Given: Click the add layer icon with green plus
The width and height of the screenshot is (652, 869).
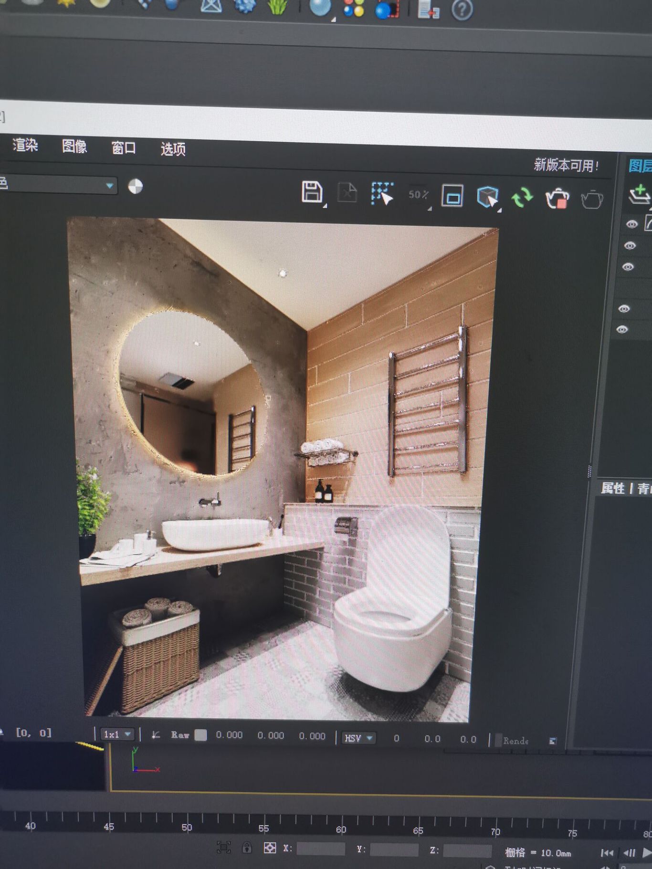Looking at the screenshot, I should 640,195.
